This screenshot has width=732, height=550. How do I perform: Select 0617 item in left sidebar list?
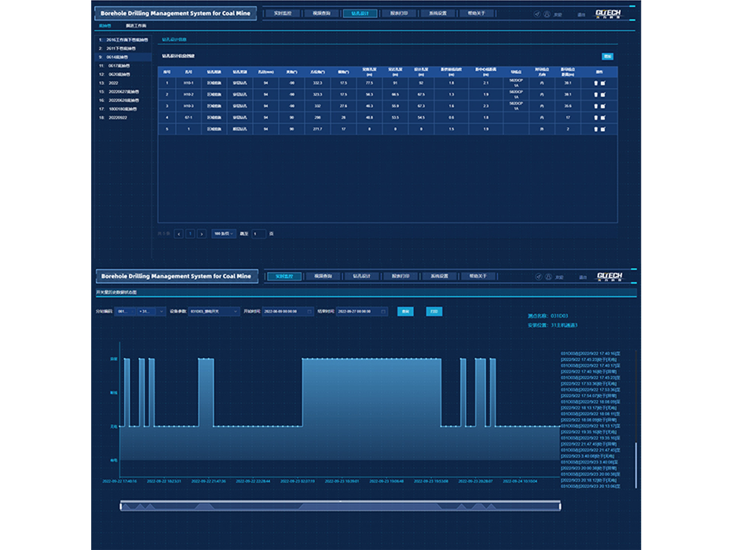pos(119,66)
